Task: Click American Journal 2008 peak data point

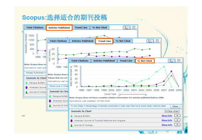Action: [x=171, y=71]
